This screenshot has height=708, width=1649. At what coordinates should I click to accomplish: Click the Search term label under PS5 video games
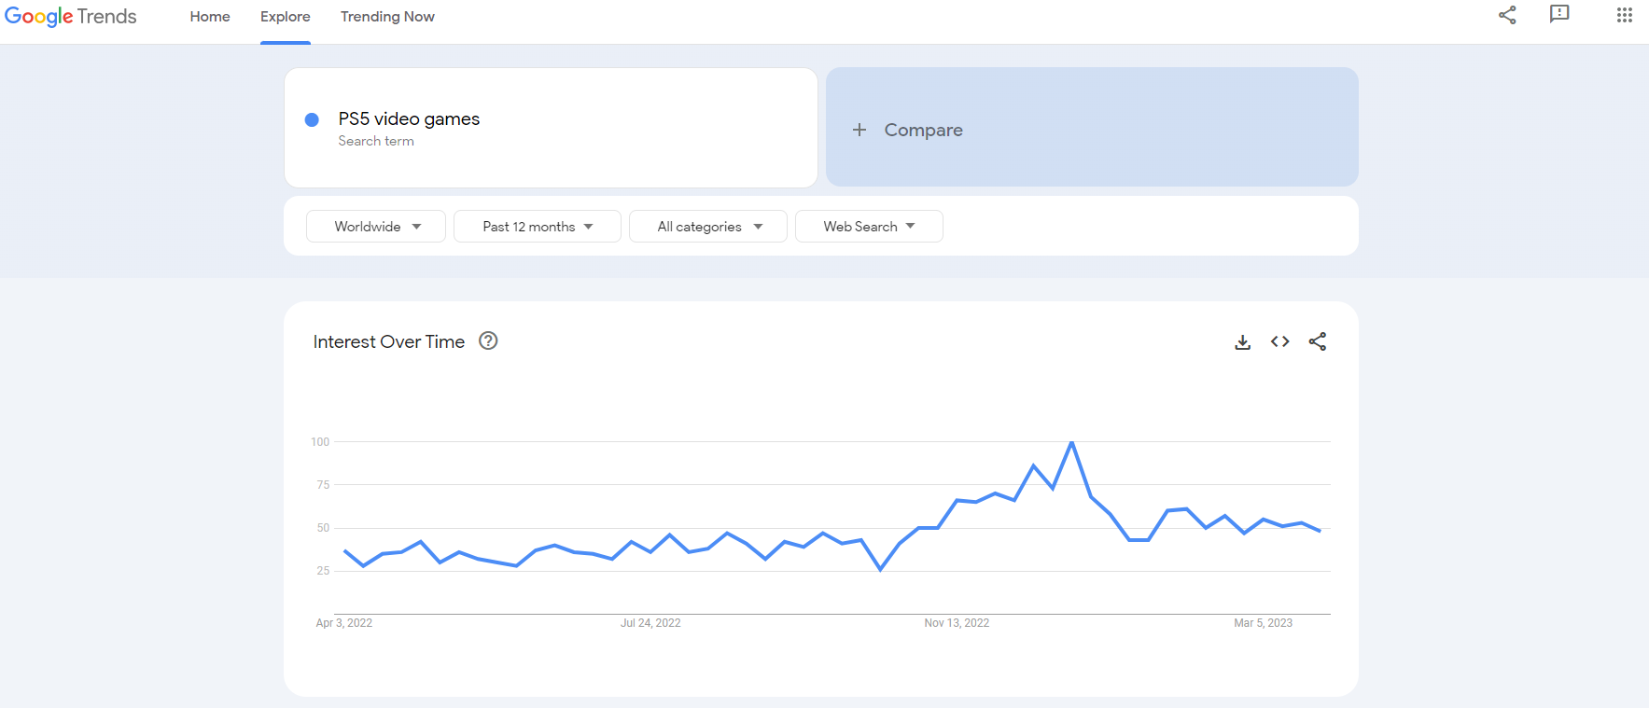(x=376, y=141)
